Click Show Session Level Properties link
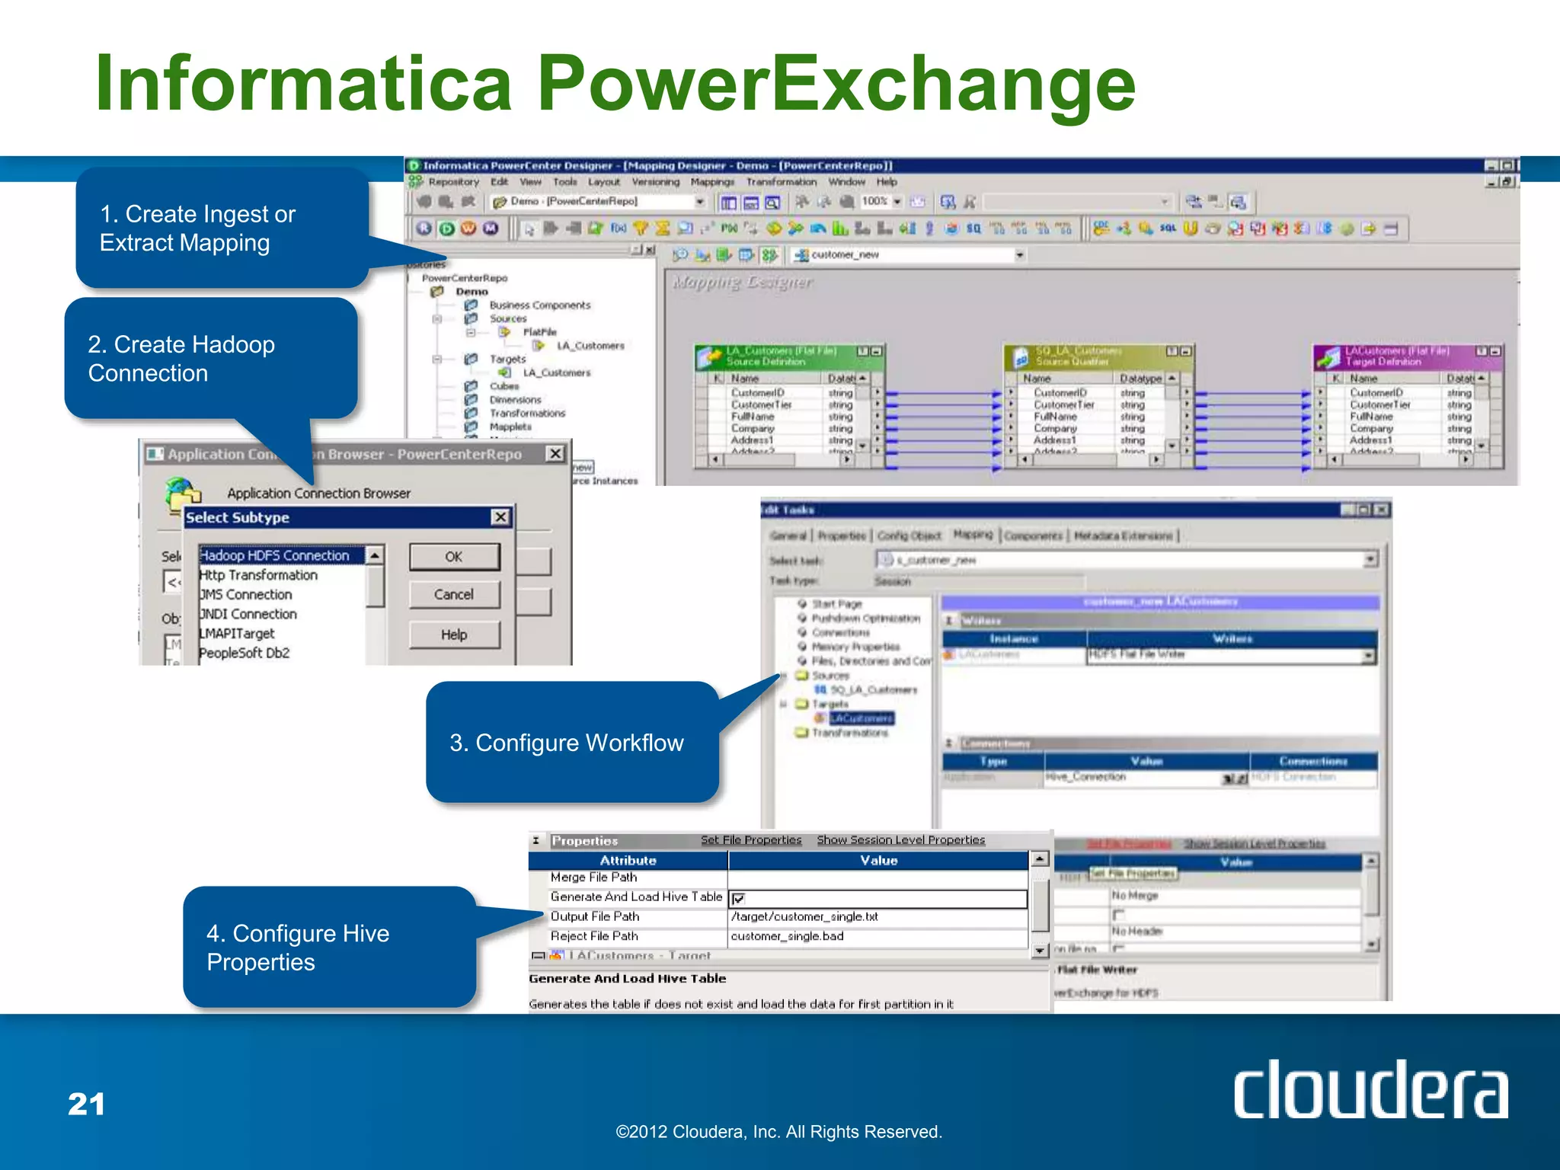Viewport: 1560px width, 1170px height. (x=900, y=839)
